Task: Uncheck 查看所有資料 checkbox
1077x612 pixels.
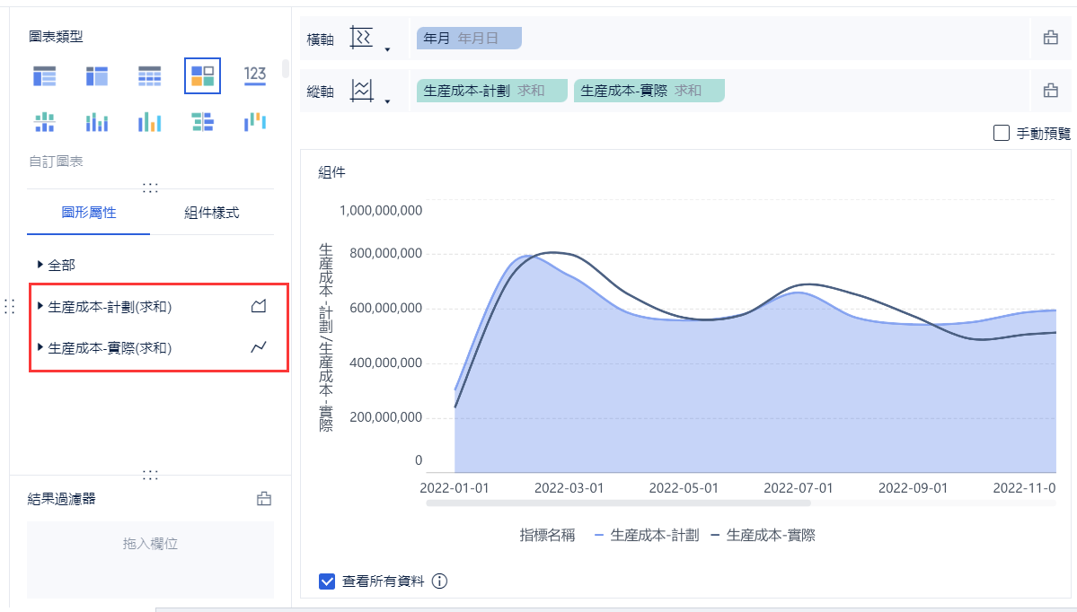Action: pyautogui.click(x=327, y=581)
